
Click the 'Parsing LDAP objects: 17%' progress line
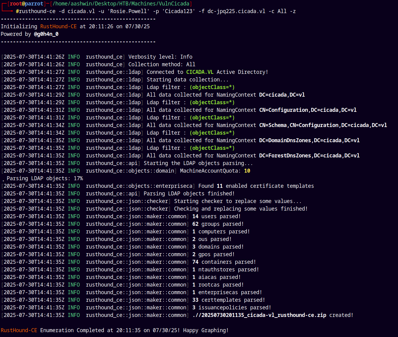click(45, 178)
